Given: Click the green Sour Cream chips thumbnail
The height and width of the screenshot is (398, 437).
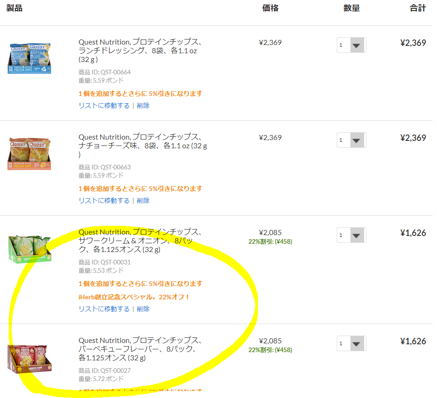Looking at the screenshot, I should pos(29,249).
